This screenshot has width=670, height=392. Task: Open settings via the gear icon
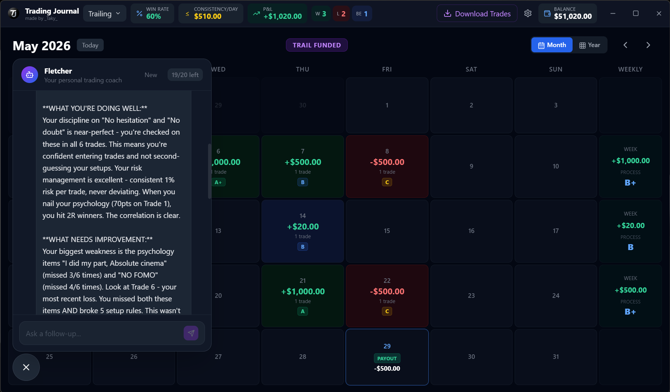(528, 13)
